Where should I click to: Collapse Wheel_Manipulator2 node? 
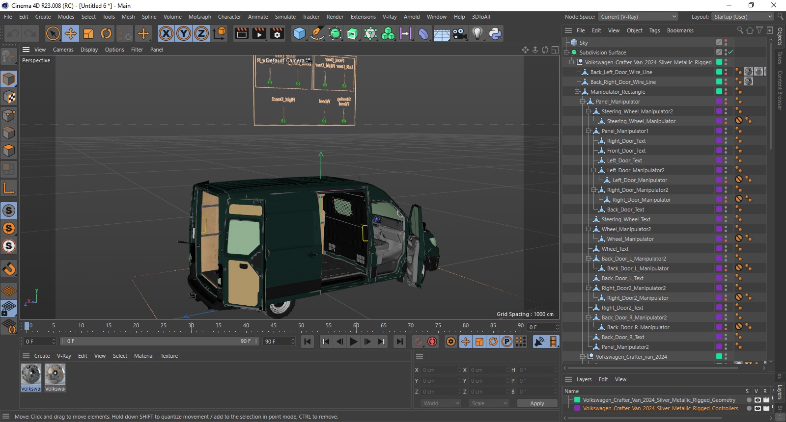[588, 229]
